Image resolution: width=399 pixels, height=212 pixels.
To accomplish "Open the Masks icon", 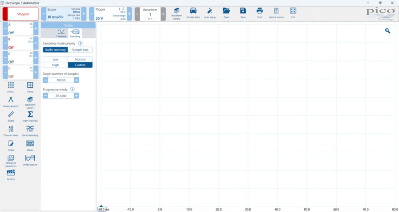I will click(30, 146).
